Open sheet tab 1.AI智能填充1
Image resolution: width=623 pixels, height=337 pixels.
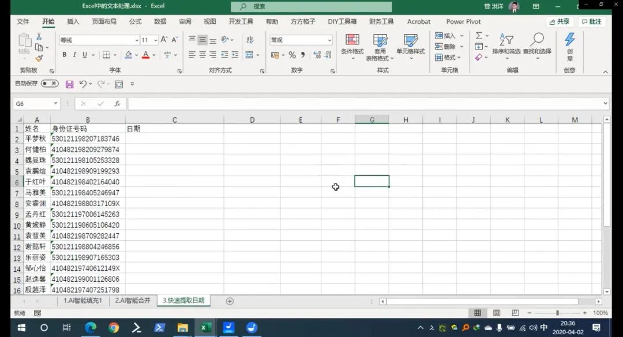[82, 301]
